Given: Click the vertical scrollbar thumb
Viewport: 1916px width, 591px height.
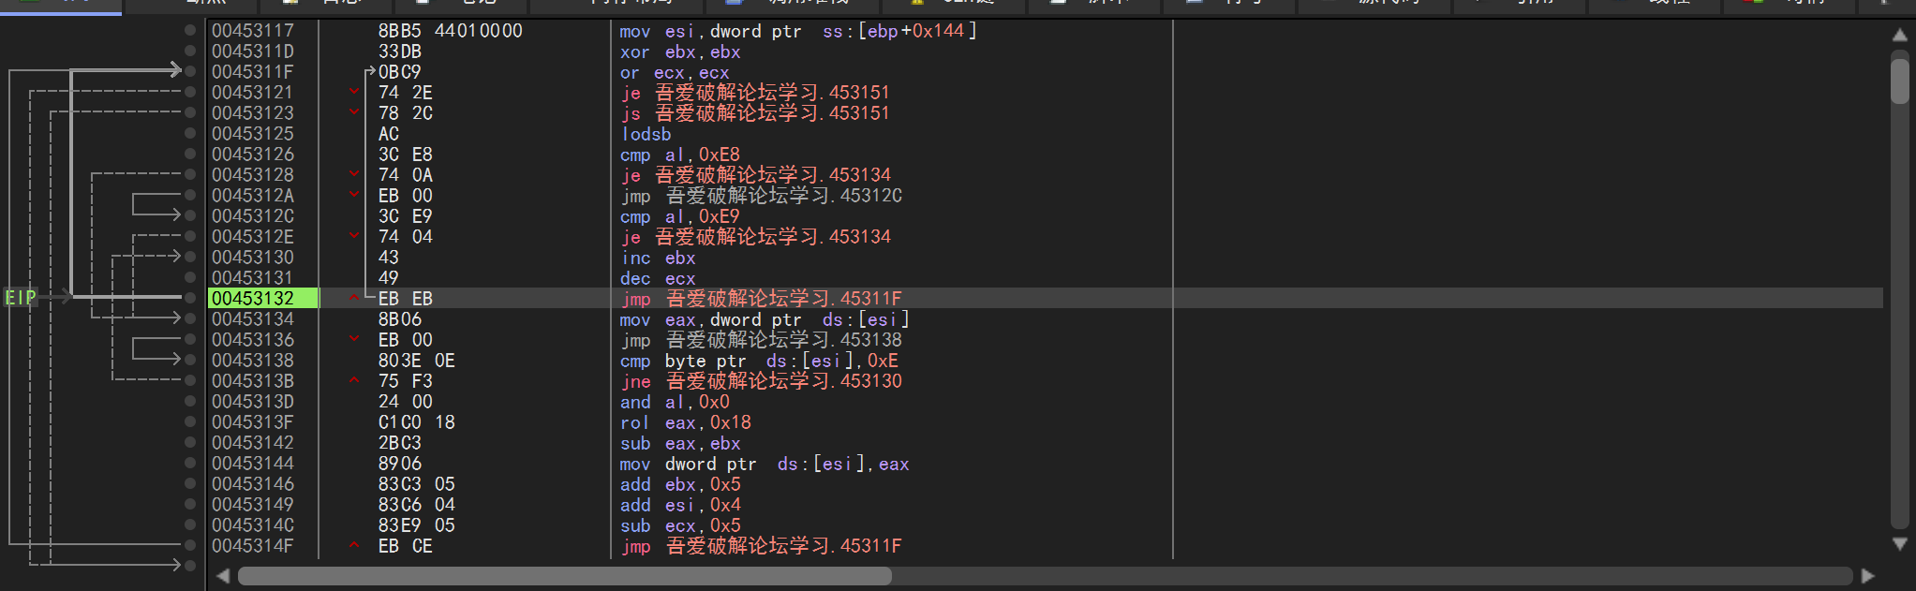Looking at the screenshot, I should coord(1899,82).
